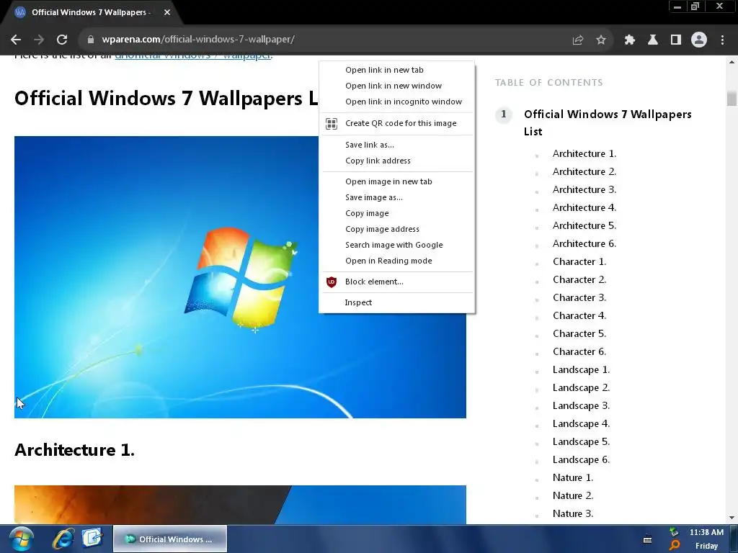Viewport: 738px width, 553px height.
Task: Open the Windows Start orb
Action: pyautogui.click(x=22, y=539)
